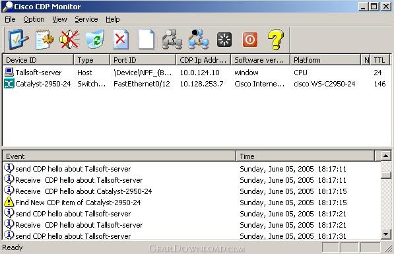Click the window resize grip
Image resolution: width=394 pixels, height=254 pixels.
coord(389,249)
